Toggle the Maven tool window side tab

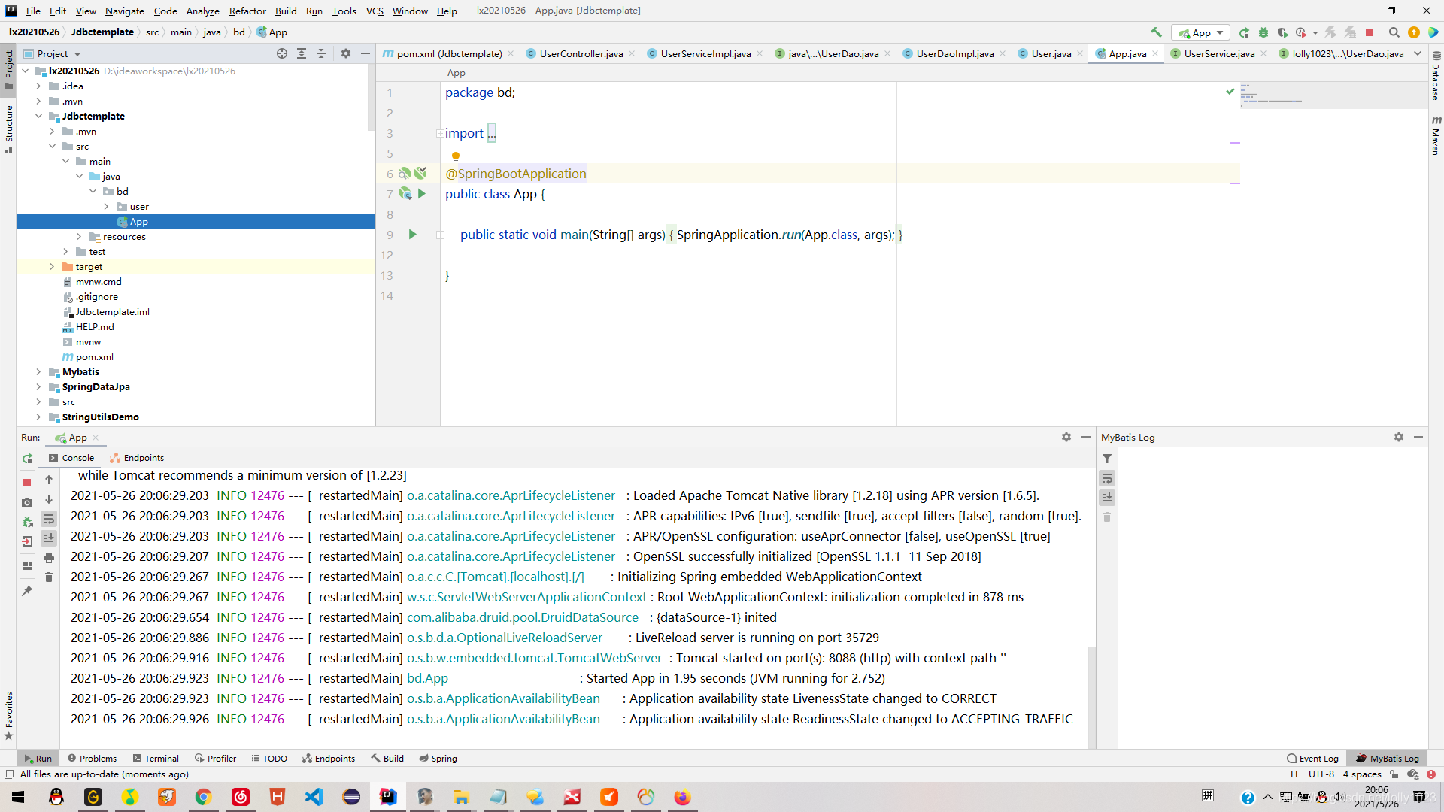click(x=1436, y=135)
